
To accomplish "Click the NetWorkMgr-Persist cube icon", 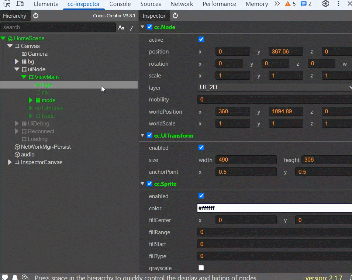I will coord(17,147).
